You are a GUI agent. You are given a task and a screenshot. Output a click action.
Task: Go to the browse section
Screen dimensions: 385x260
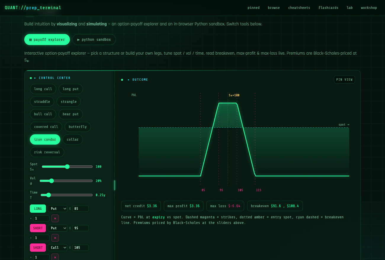274,8
